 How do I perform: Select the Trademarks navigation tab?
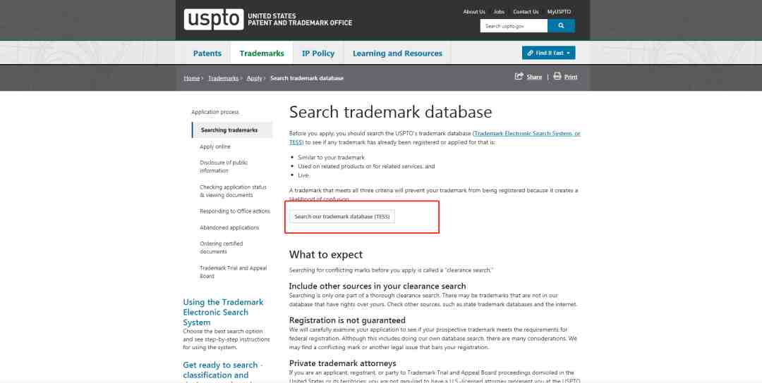262,54
